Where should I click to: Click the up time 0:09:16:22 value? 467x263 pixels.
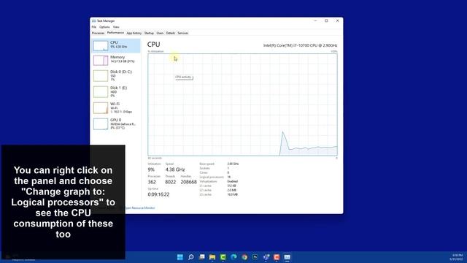[x=158, y=194]
